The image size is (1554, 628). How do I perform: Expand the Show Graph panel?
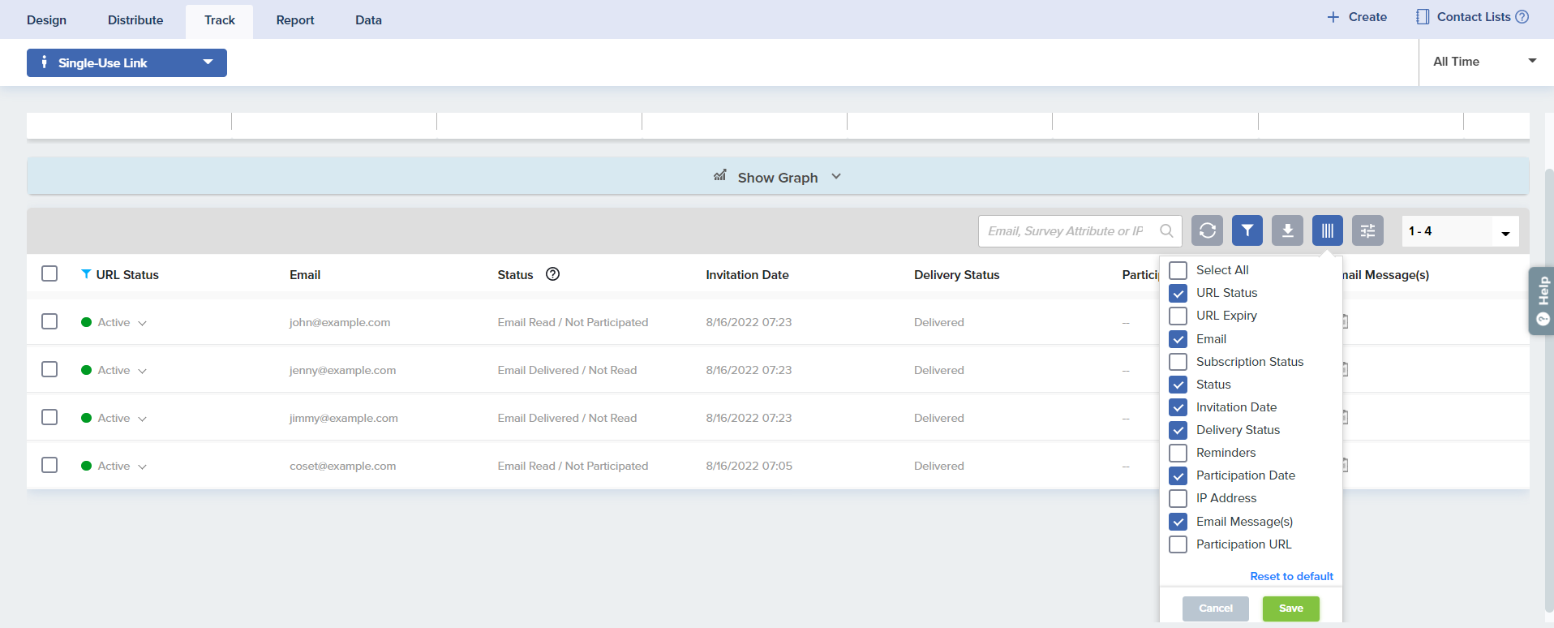point(777,177)
